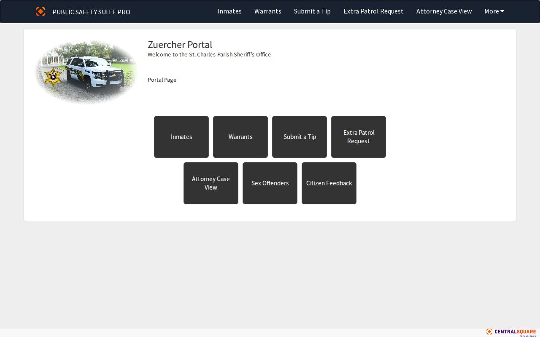Go to Submit a Tip in the navbar
Image resolution: width=540 pixels, height=337 pixels.
point(312,11)
